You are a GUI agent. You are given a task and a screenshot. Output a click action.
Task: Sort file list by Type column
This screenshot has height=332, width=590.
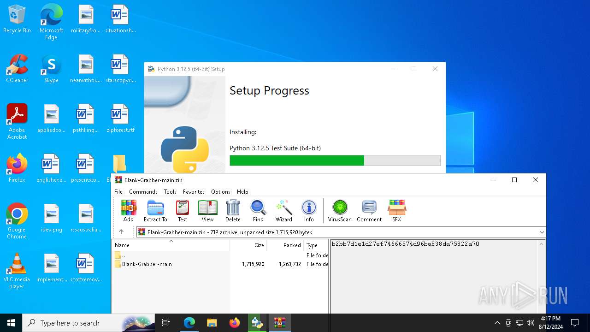coord(316,245)
